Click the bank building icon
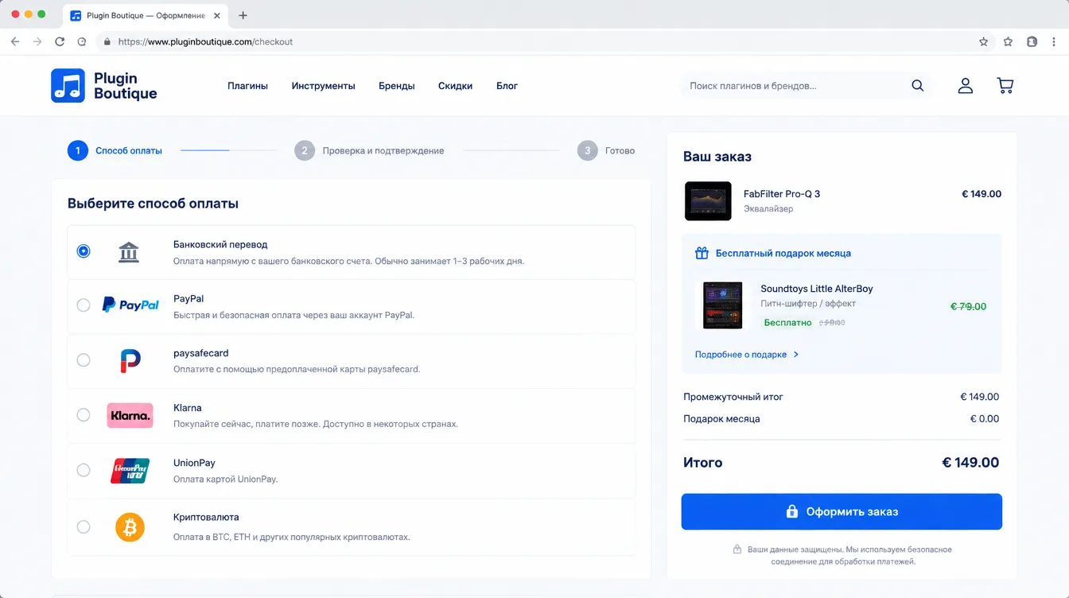1069x598 pixels. click(128, 252)
